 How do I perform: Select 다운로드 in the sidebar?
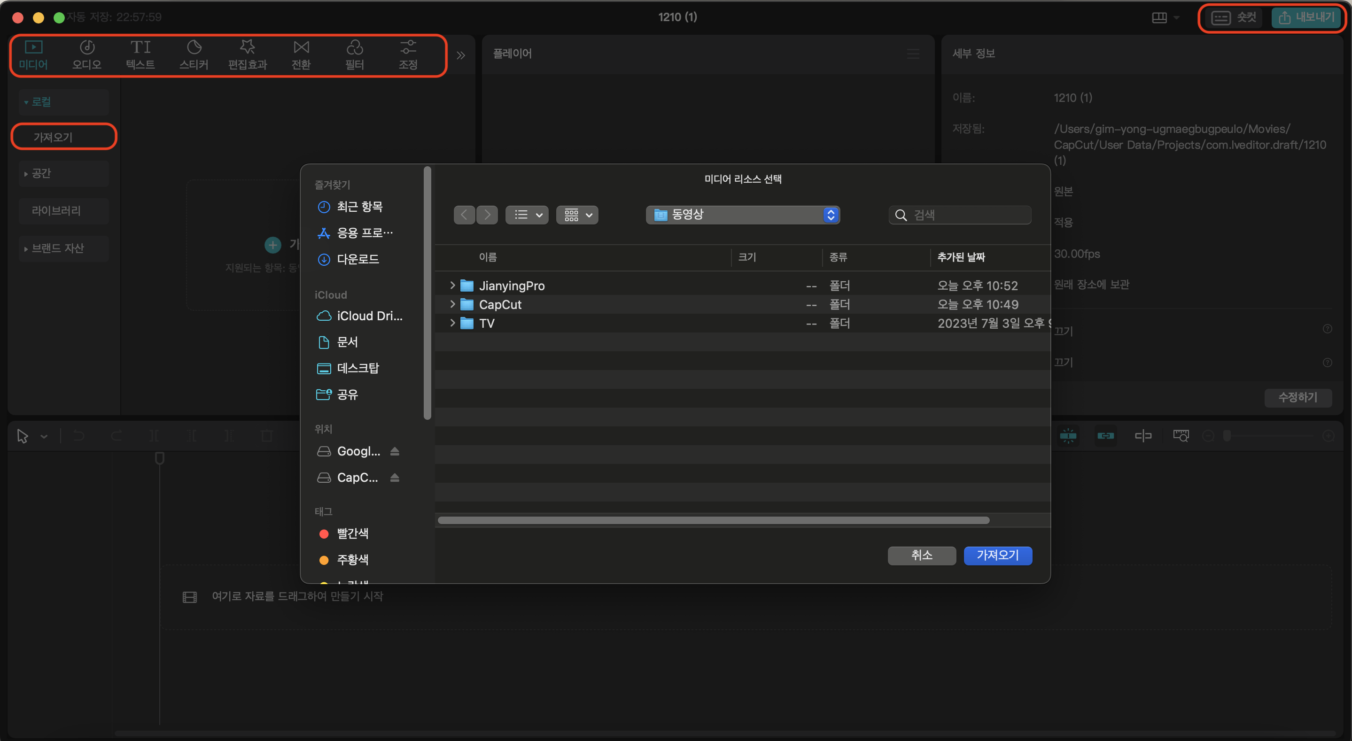point(357,259)
